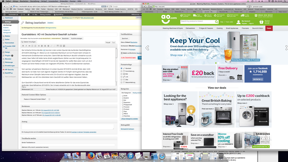This screenshot has height=162, width=288.
Task: Insert numbered list in editor toolbar
Action: point(36,46)
